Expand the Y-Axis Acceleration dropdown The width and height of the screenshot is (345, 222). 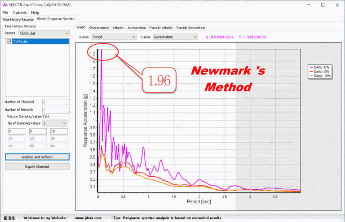pyautogui.click(x=195, y=37)
